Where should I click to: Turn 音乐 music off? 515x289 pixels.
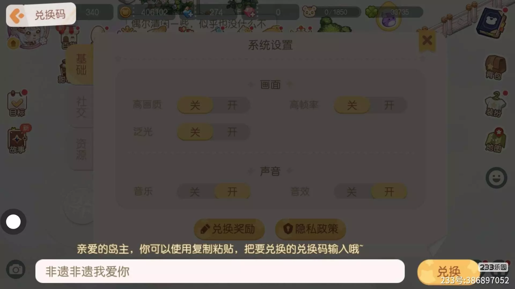tap(195, 192)
